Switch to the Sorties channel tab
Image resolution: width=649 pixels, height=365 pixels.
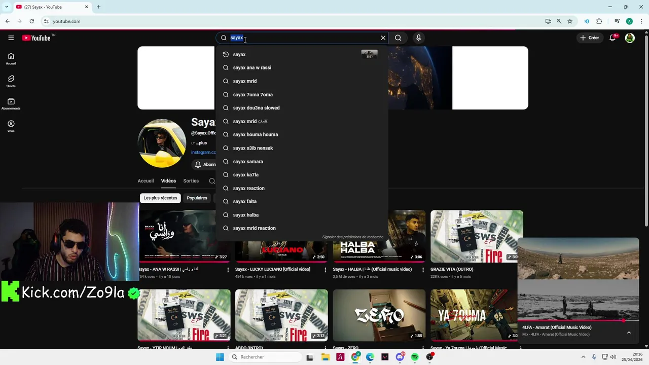click(191, 181)
